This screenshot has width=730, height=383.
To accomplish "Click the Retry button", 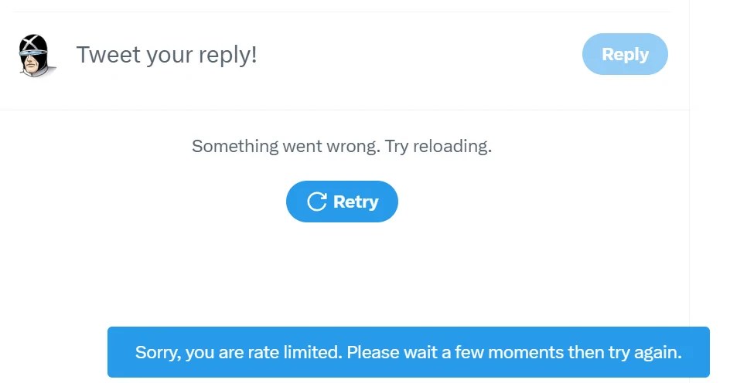I will [x=342, y=202].
